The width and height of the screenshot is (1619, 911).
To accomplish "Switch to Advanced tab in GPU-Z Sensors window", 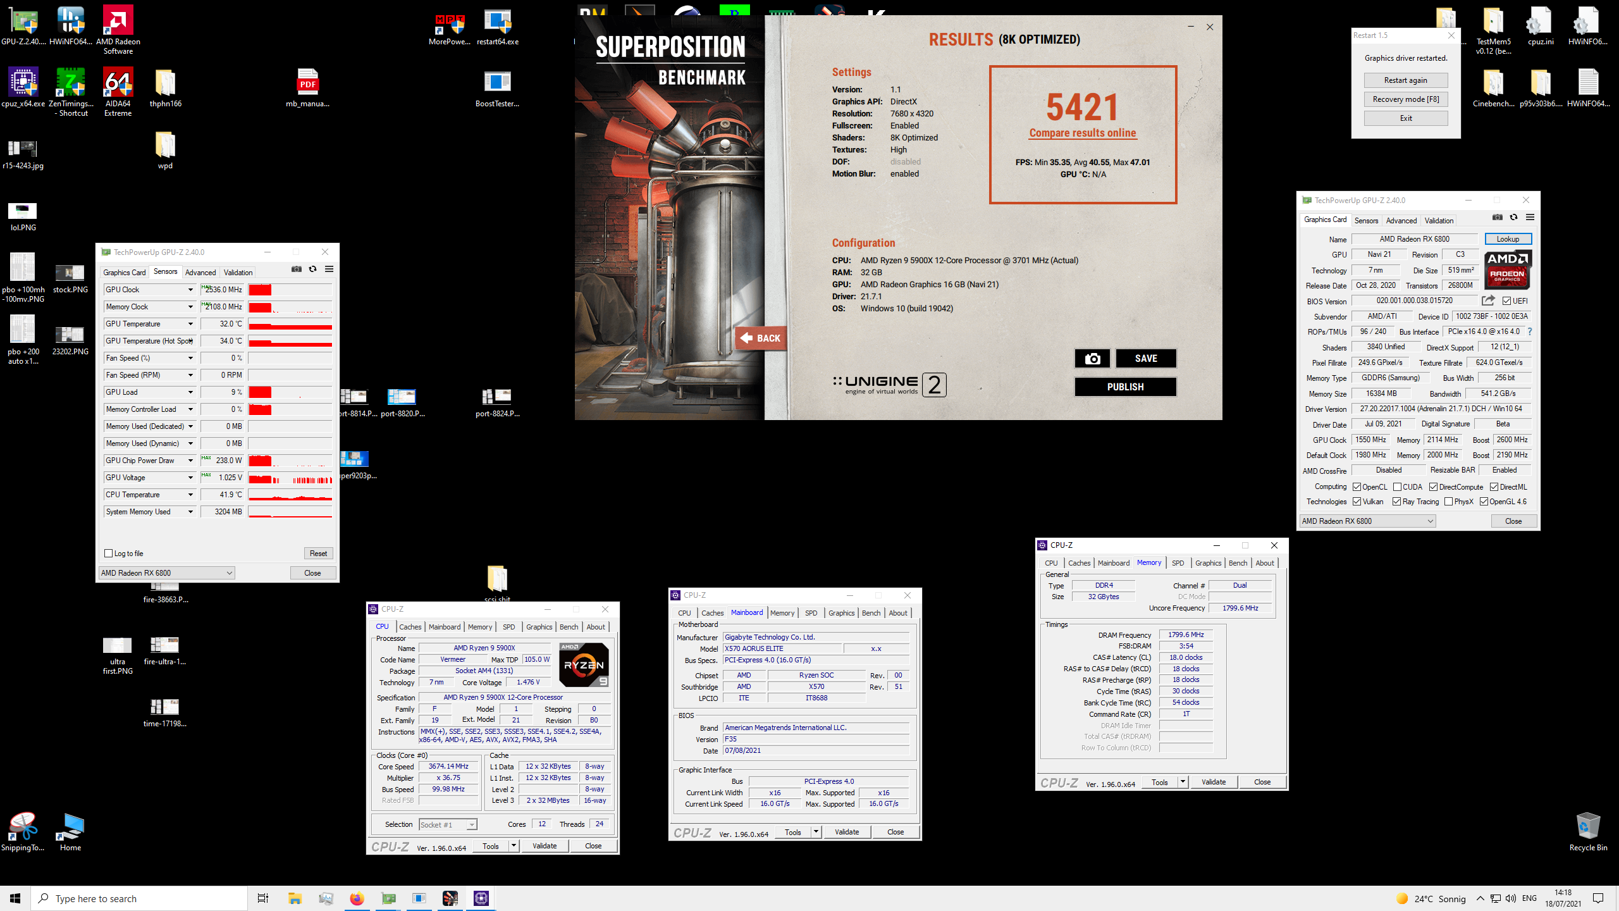I will coord(200,273).
